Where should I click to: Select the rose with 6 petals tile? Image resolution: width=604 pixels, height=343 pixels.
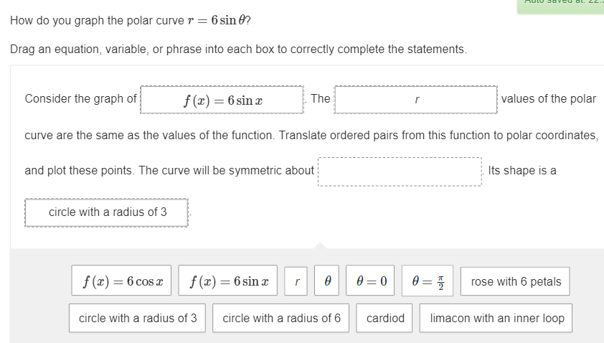[516, 281]
